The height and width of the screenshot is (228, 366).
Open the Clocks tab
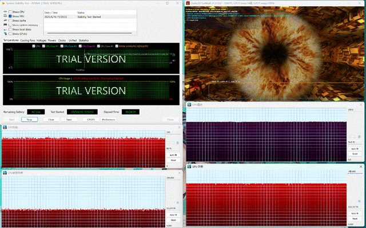pyautogui.click(x=62, y=40)
